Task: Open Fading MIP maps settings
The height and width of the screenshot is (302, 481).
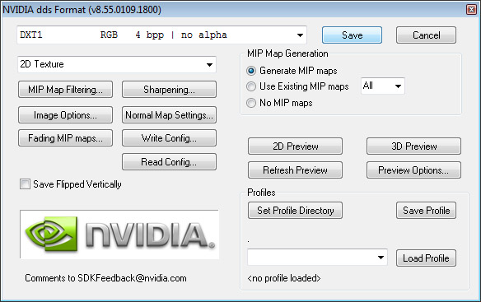Action: coord(65,138)
